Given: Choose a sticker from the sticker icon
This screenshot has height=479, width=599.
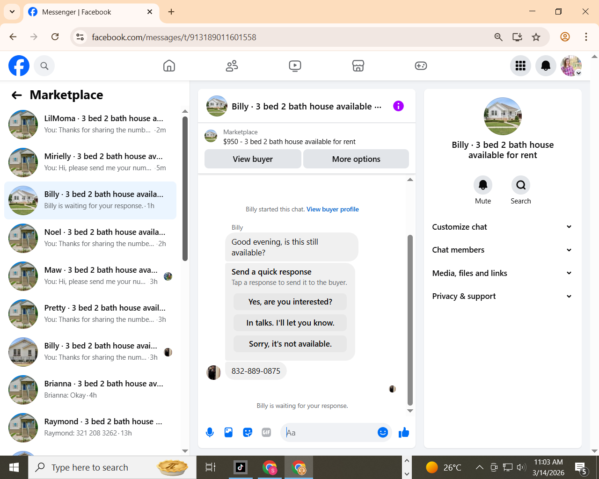Looking at the screenshot, I should pos(248,433).
